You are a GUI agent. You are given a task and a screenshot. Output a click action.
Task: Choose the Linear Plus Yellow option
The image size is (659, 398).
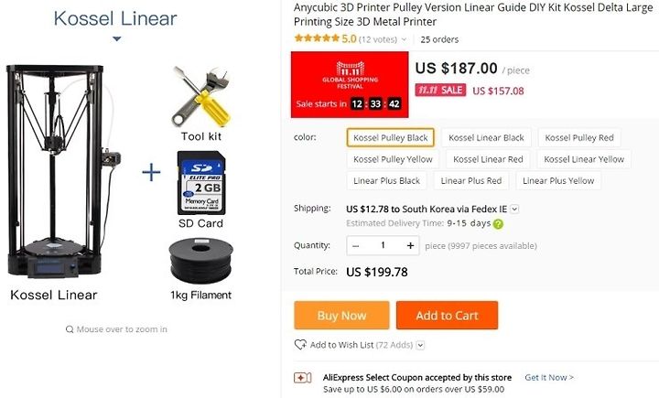click(x=558, y=181)
